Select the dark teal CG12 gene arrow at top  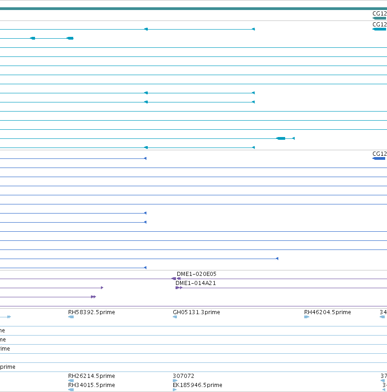[379, 18]
